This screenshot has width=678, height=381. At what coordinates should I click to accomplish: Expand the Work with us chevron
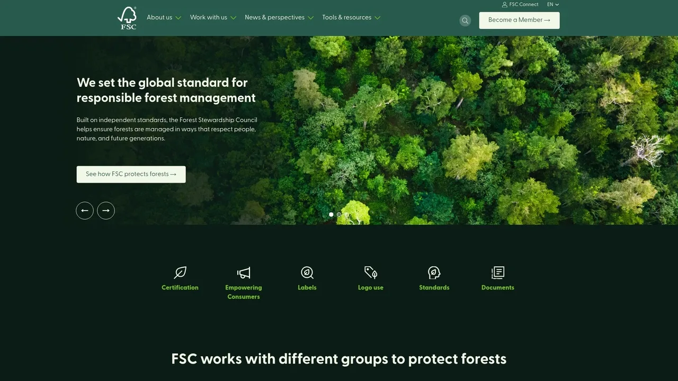(233, 18)
